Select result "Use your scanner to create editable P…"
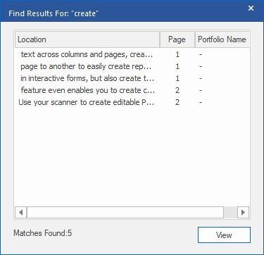This screenshot has height=255, width=264. (87, 102)
